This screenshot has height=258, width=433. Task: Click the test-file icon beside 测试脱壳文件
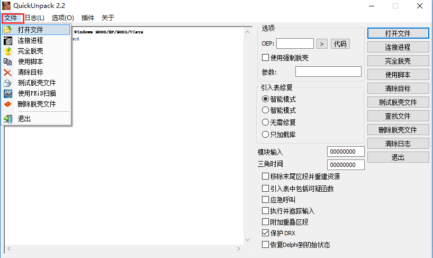click(x=8, y=83)
